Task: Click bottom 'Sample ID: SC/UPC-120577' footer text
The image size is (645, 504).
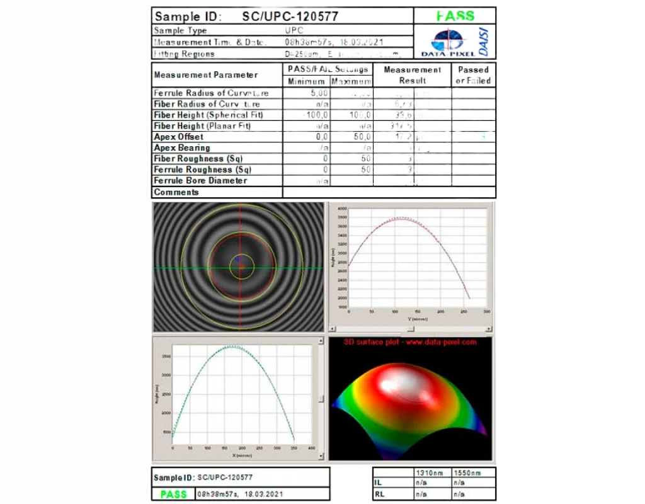Action: [x=203, y=478]
